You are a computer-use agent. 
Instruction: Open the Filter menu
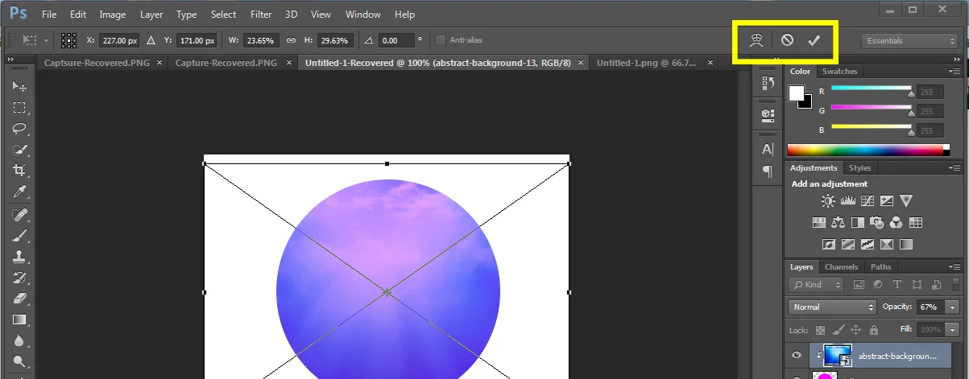tap(260, 14)
